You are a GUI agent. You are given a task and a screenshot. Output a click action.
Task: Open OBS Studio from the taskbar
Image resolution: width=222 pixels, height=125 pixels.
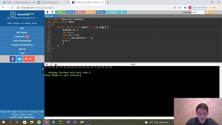[89, 122]
